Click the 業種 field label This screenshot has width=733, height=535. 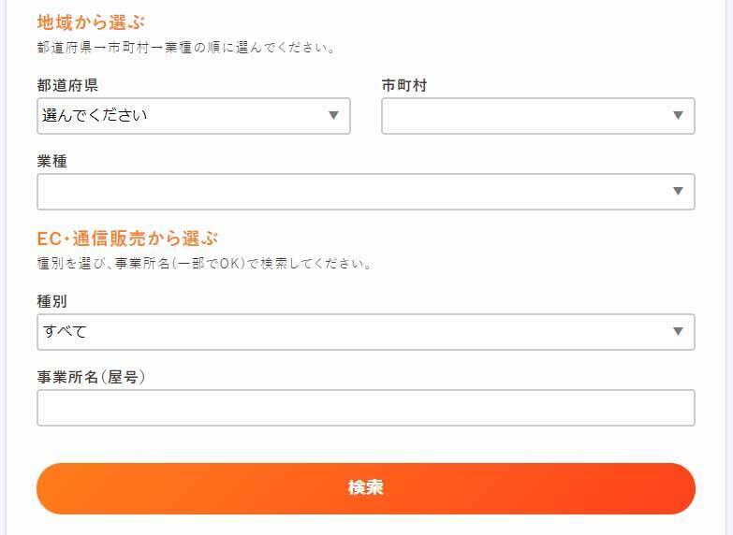point(52,162)
